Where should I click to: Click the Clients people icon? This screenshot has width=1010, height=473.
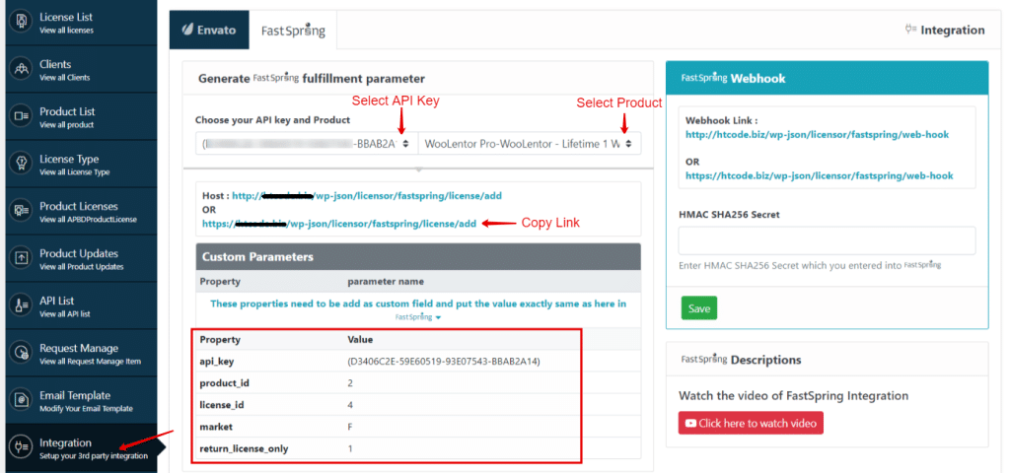20,69
